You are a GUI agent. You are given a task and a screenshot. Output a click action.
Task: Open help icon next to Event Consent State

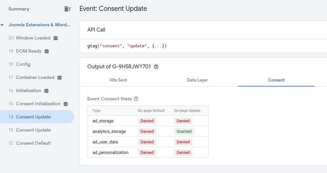click(136, 99)
